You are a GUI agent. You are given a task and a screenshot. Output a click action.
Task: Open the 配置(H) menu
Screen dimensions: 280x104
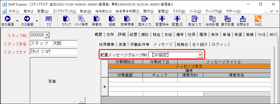pos(43,11)
